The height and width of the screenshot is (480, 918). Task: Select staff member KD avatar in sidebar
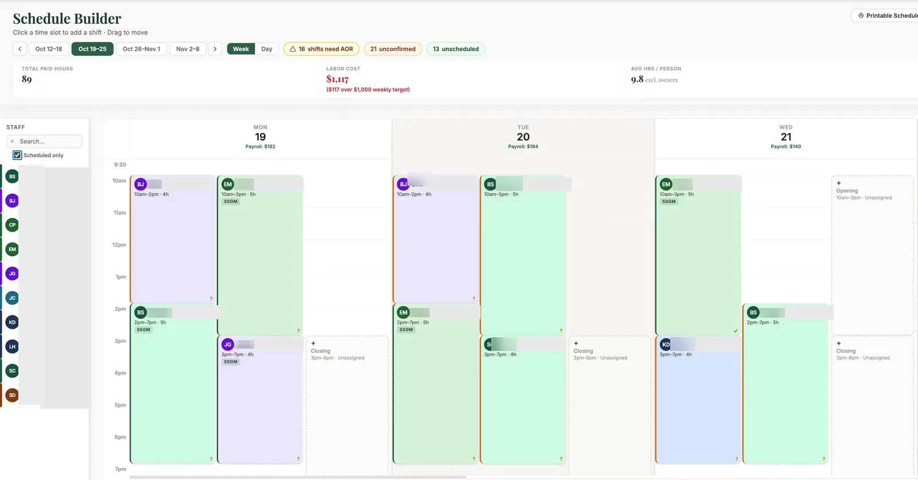click(12, 322)
